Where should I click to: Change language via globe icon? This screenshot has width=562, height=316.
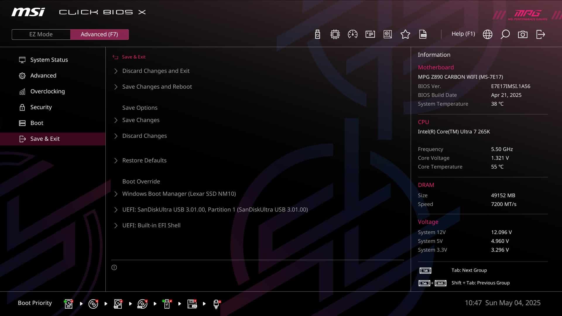pos(487,34)
